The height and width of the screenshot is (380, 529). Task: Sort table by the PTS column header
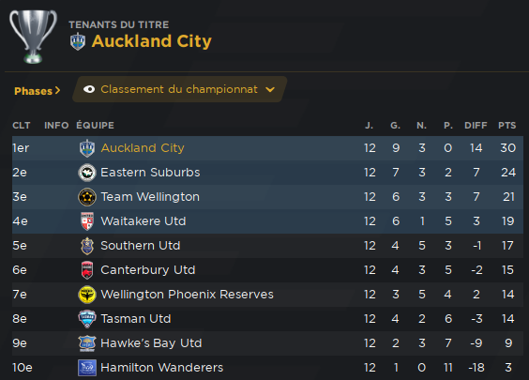[507, 125]
